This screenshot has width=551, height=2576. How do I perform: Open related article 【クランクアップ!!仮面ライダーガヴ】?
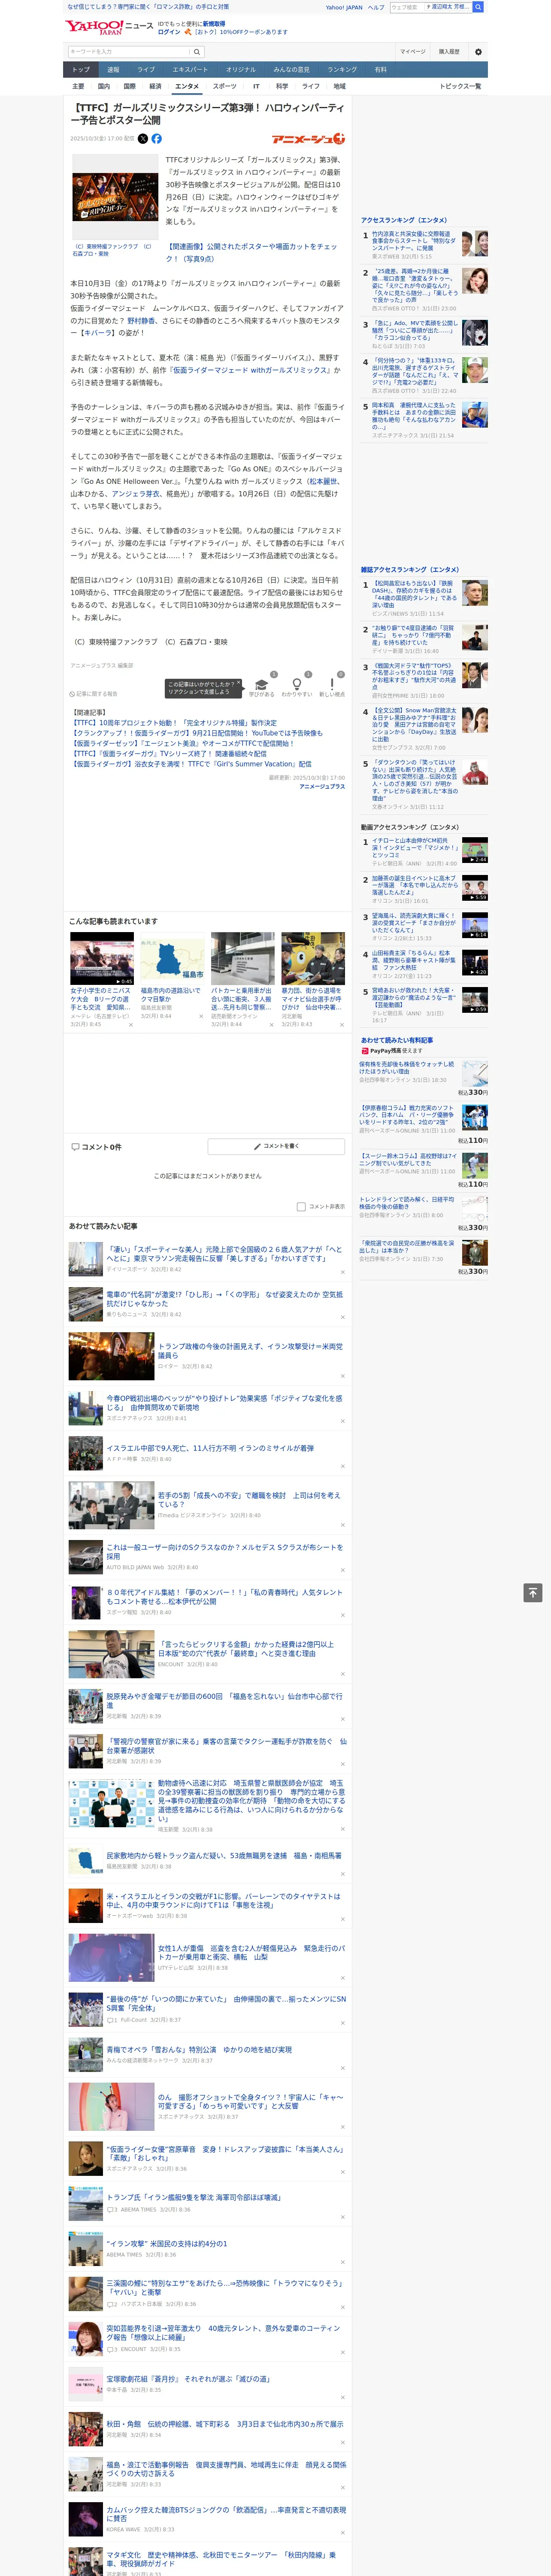pyautogui.click(x=196, y=732)
